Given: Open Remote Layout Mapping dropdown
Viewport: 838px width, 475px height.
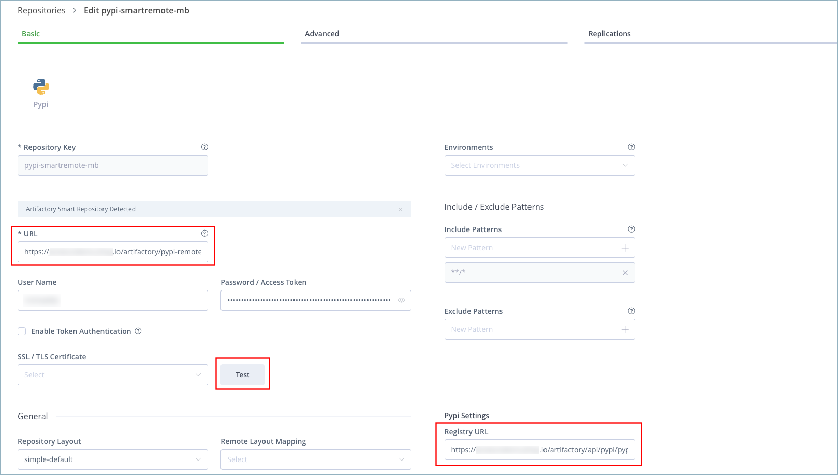Looking at the screenshot, I should tap(316, 459).
